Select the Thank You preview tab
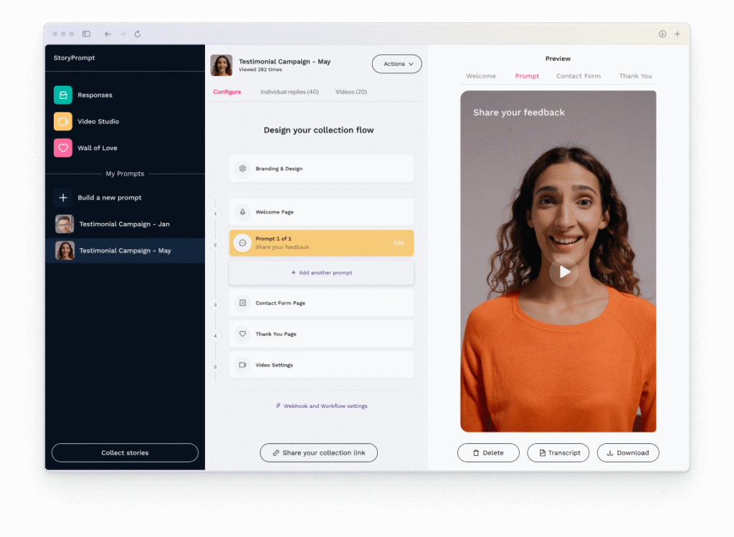 tap(635, 76)
